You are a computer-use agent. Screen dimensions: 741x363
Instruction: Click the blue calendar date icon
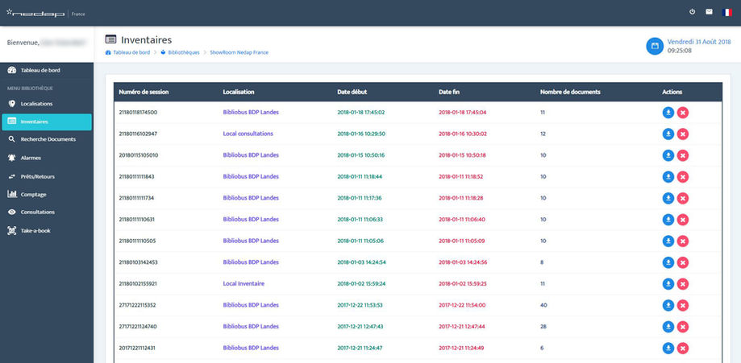pos(655,46)
